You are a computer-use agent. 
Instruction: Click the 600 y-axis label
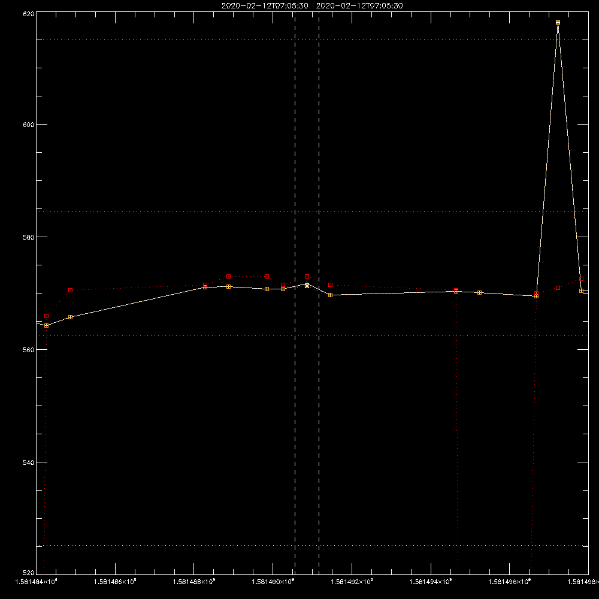pyautogui.click(x=29, y=125)
